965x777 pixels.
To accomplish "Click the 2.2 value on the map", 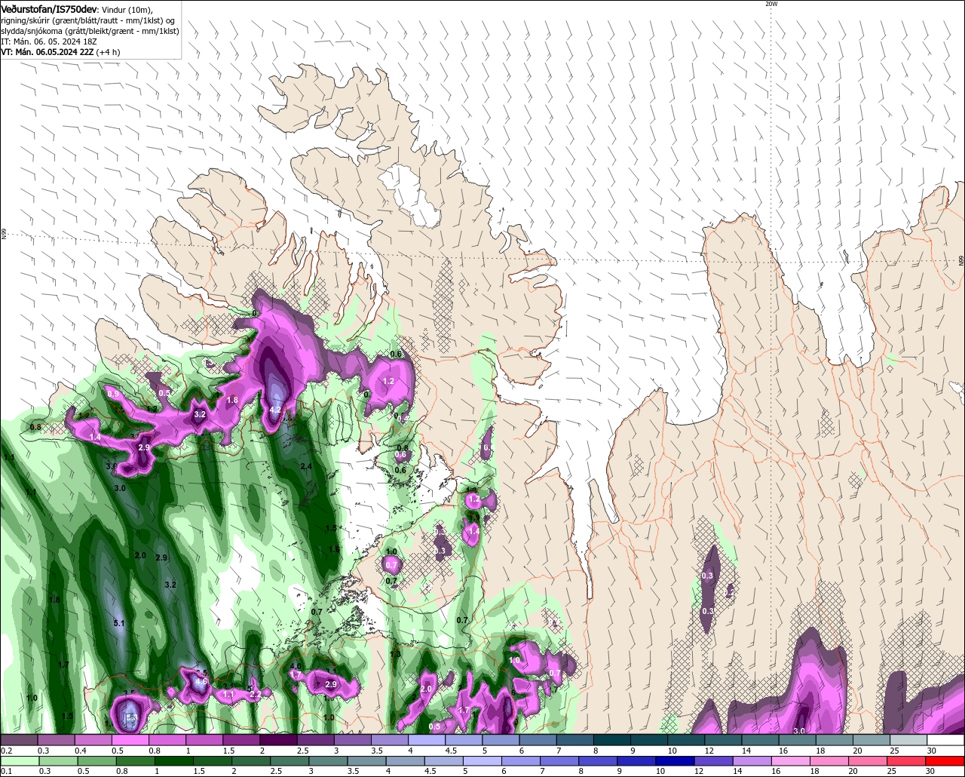I will click(255, 694).
